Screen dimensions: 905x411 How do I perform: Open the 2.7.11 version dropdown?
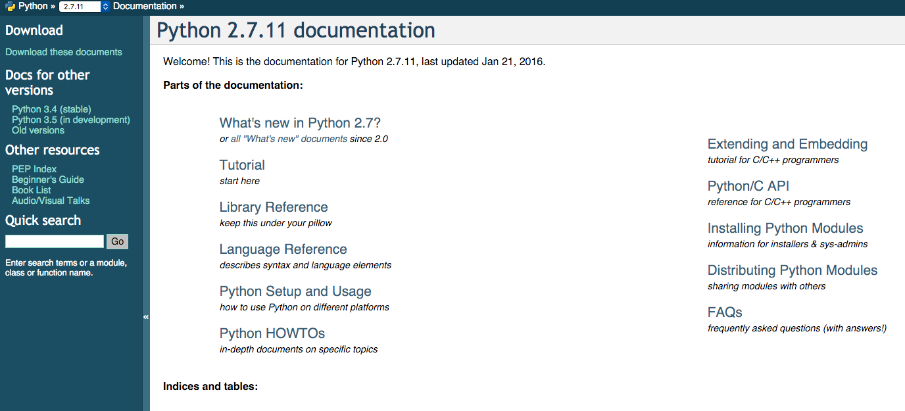(80, 7)
